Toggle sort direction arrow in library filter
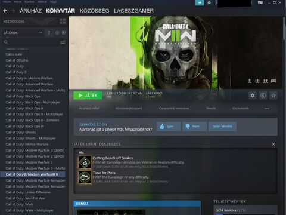286x215 pixels. pos(49,33)
